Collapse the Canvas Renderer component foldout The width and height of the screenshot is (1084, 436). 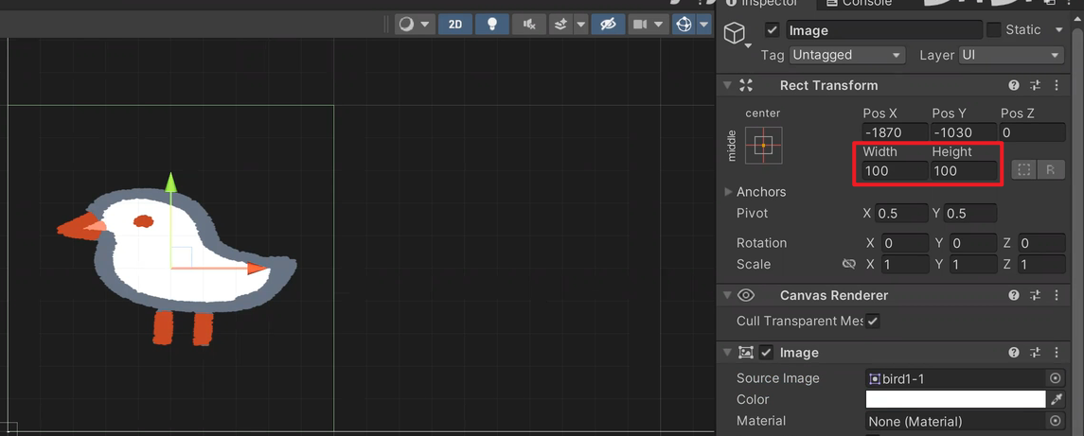[726, 295]
